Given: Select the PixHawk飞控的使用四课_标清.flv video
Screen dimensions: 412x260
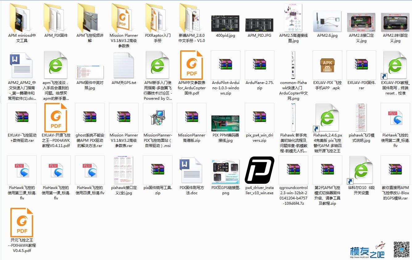Looking at the screenshot, I should pyautogui.click(x=90, y=170).
